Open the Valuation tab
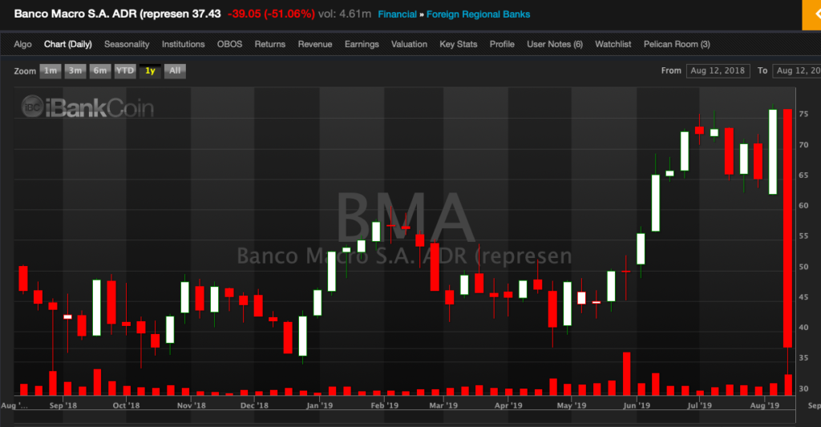 pos(409,45)
